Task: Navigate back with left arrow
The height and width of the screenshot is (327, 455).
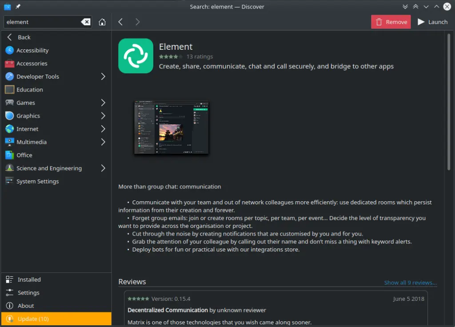Action: pos(120,22)
